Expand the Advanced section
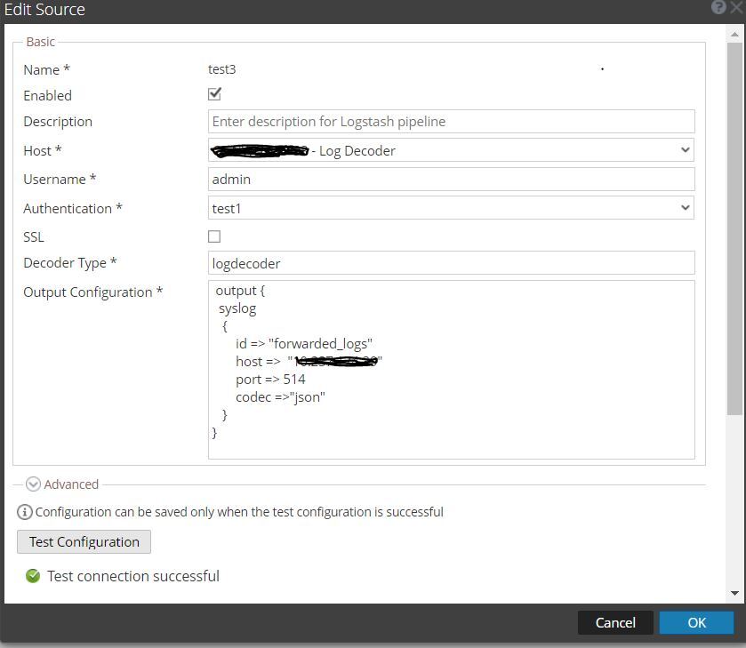 pos(34,484)
